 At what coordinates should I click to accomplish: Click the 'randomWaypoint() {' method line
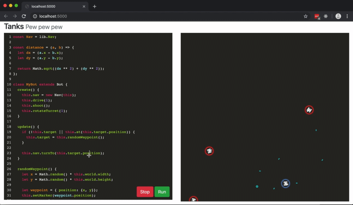pyautogui.click(x=37, y=169)
